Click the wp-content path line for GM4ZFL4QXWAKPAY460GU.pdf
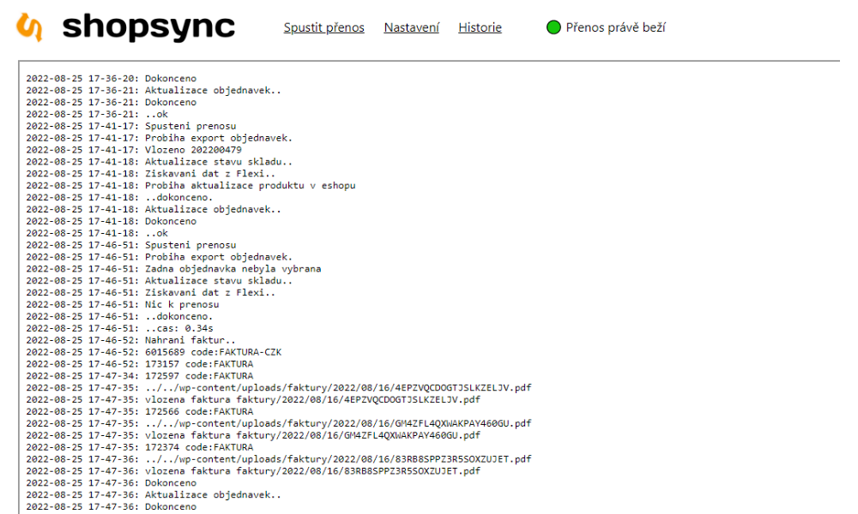The width and height of the screenshot is (858, 514). pyautogui.click(x=338, y=423)
